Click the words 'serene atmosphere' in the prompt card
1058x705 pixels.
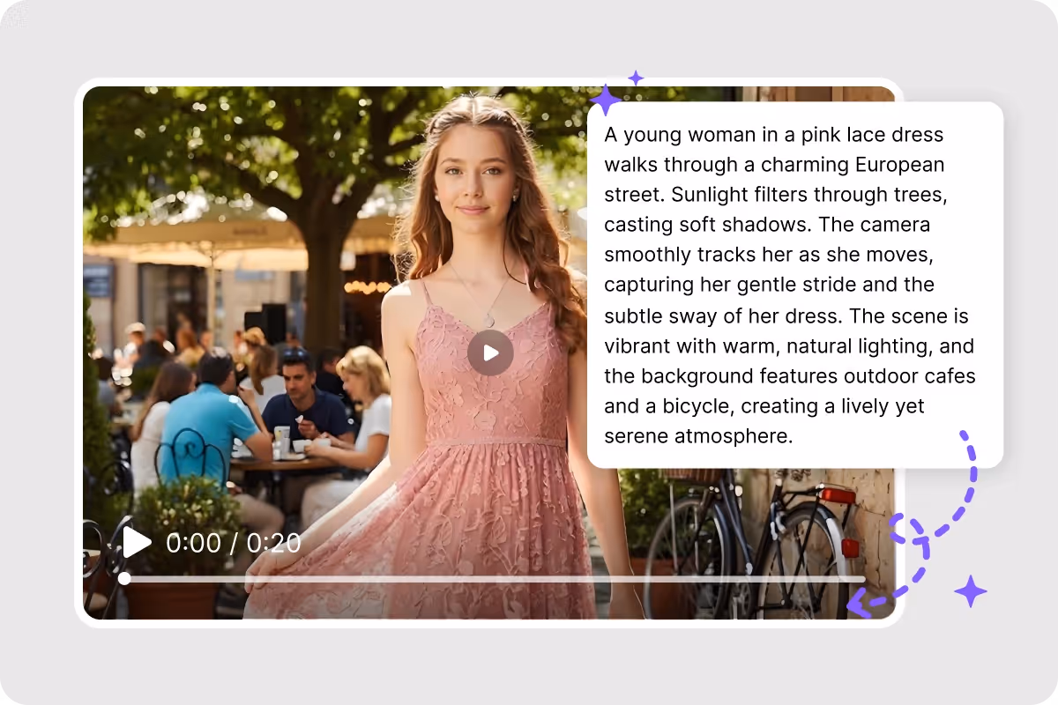(x=698, y=435)
